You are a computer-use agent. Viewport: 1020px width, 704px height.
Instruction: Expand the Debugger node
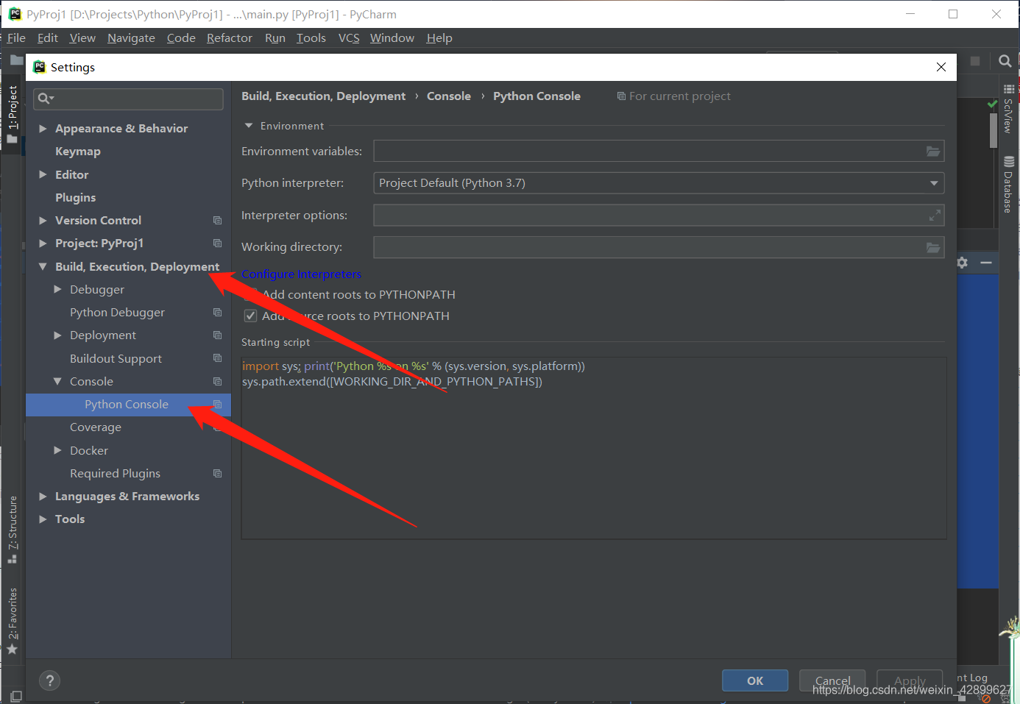[x=57, y=290]
